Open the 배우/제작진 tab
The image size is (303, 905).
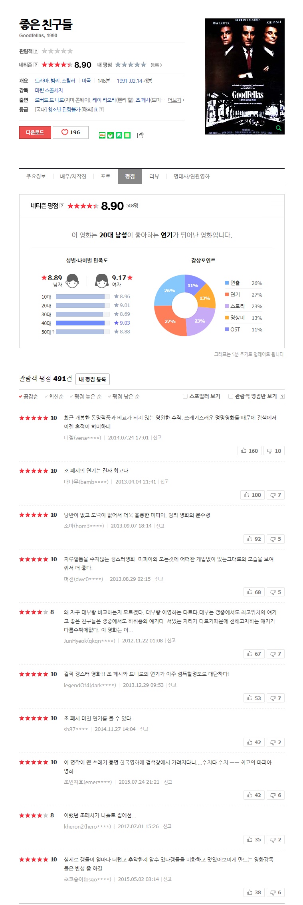[73, 177]
